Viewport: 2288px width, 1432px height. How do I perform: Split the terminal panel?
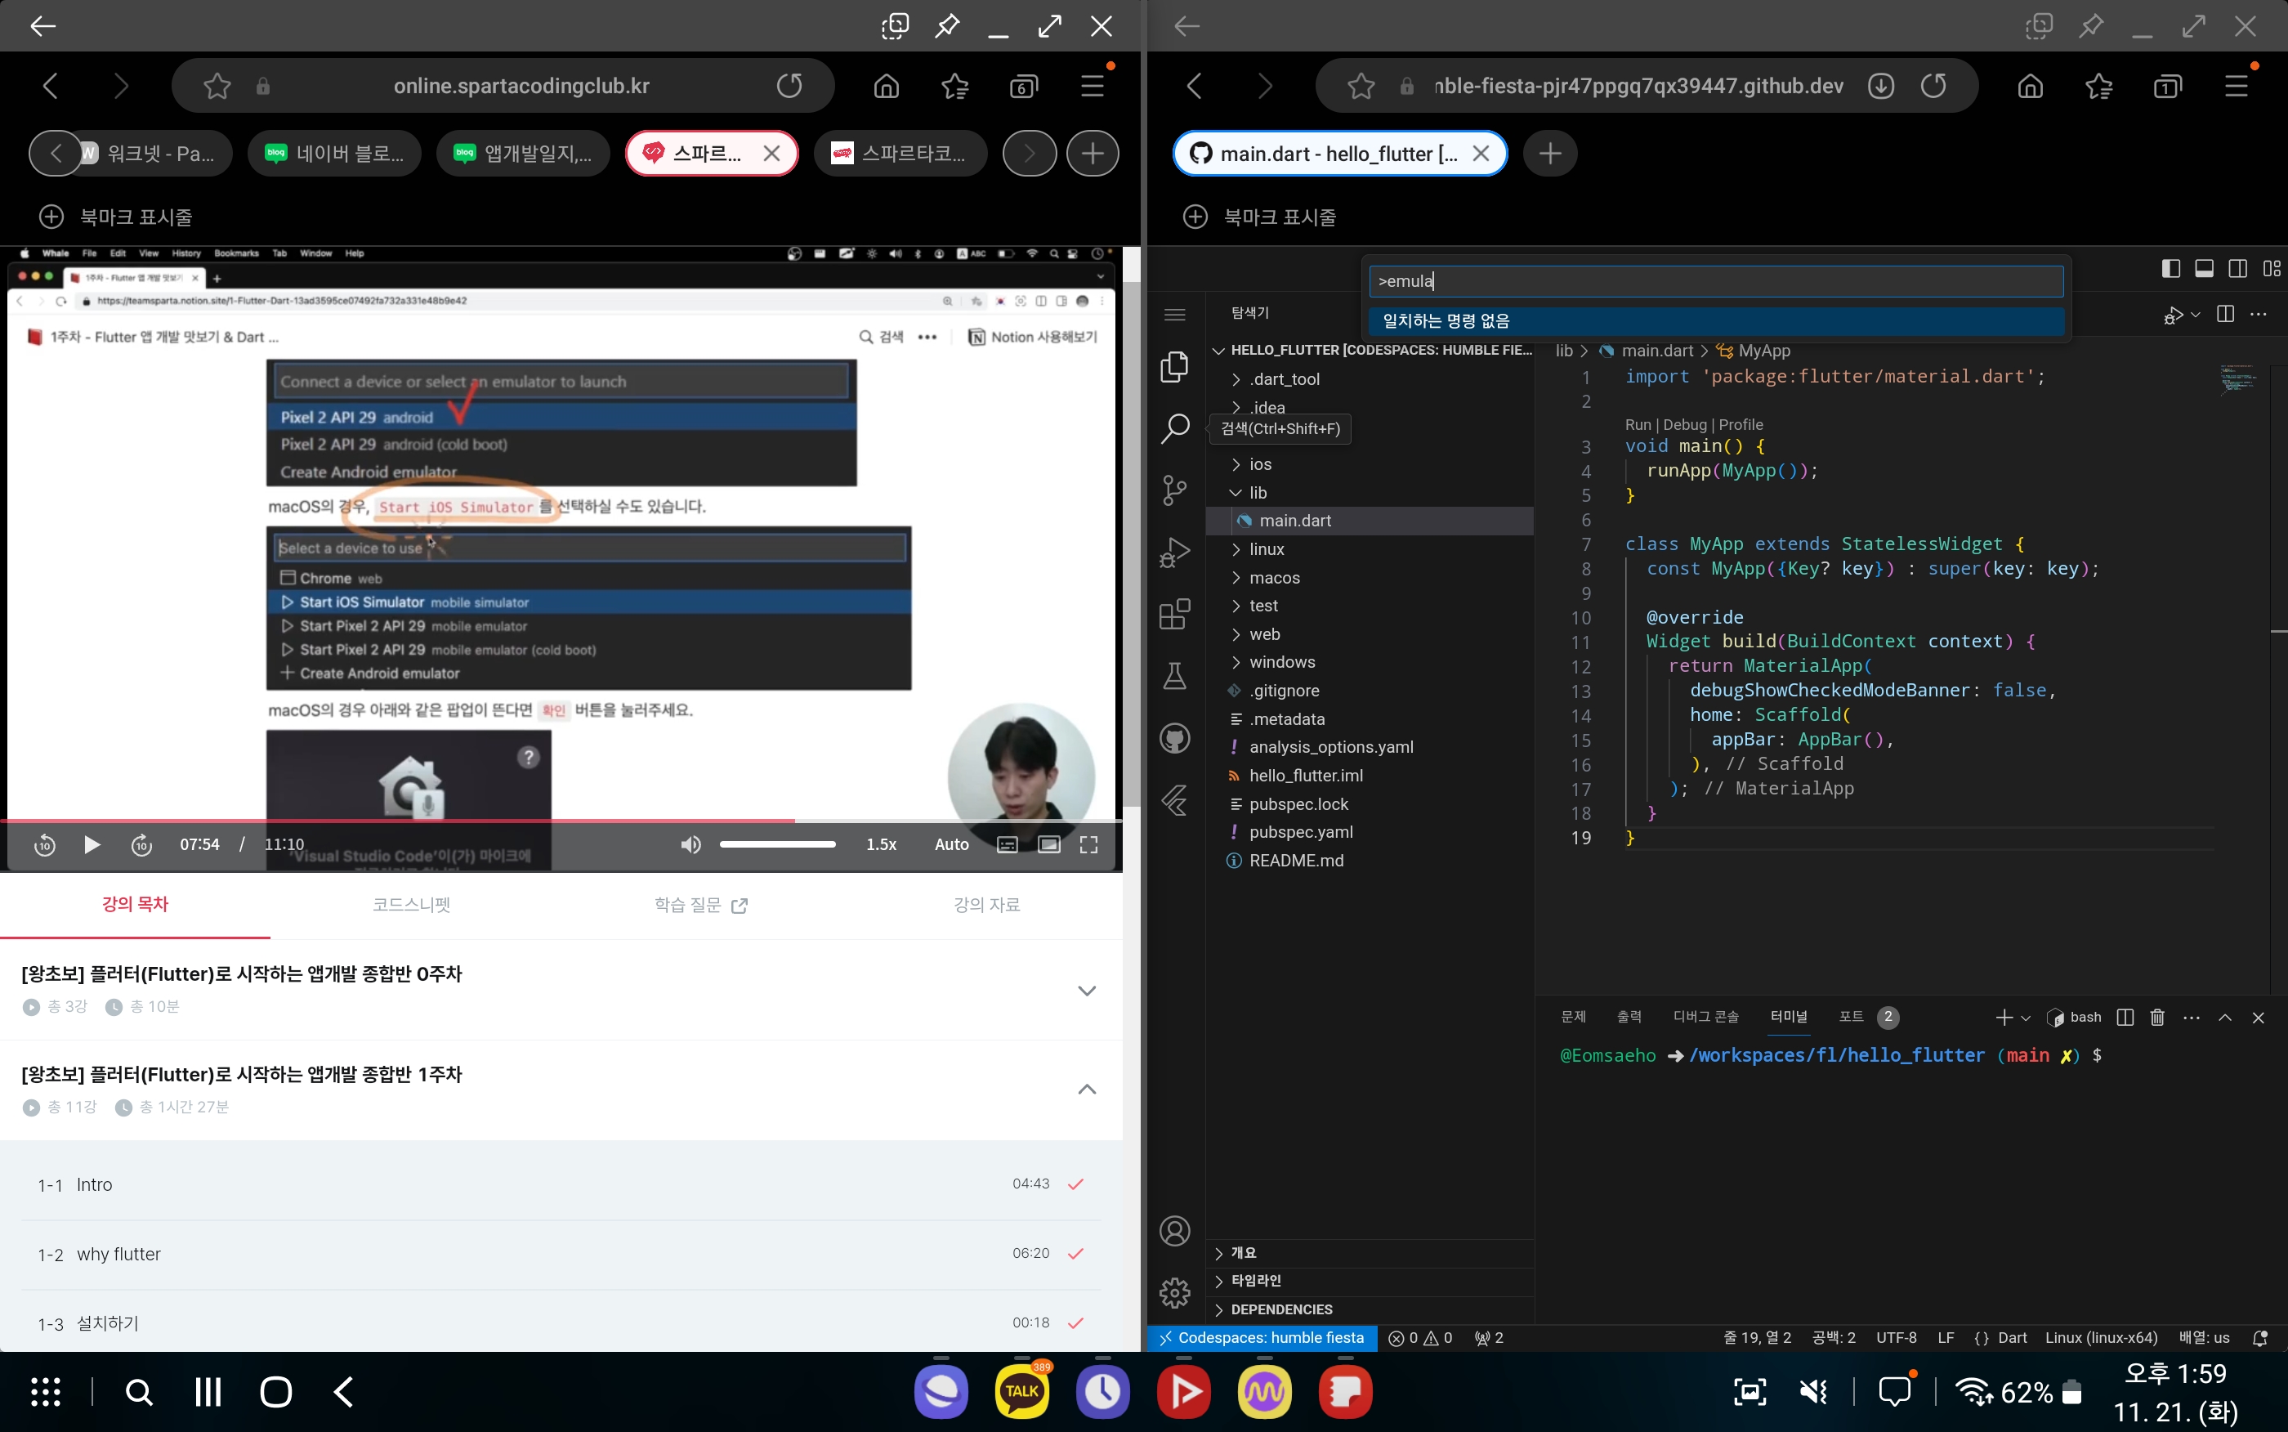point(2125,1017)
